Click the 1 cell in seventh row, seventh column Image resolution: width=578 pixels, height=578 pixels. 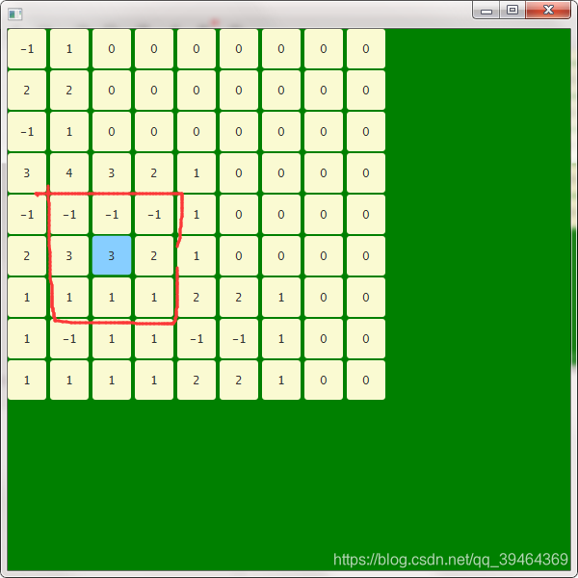click(x=281, y=297)
